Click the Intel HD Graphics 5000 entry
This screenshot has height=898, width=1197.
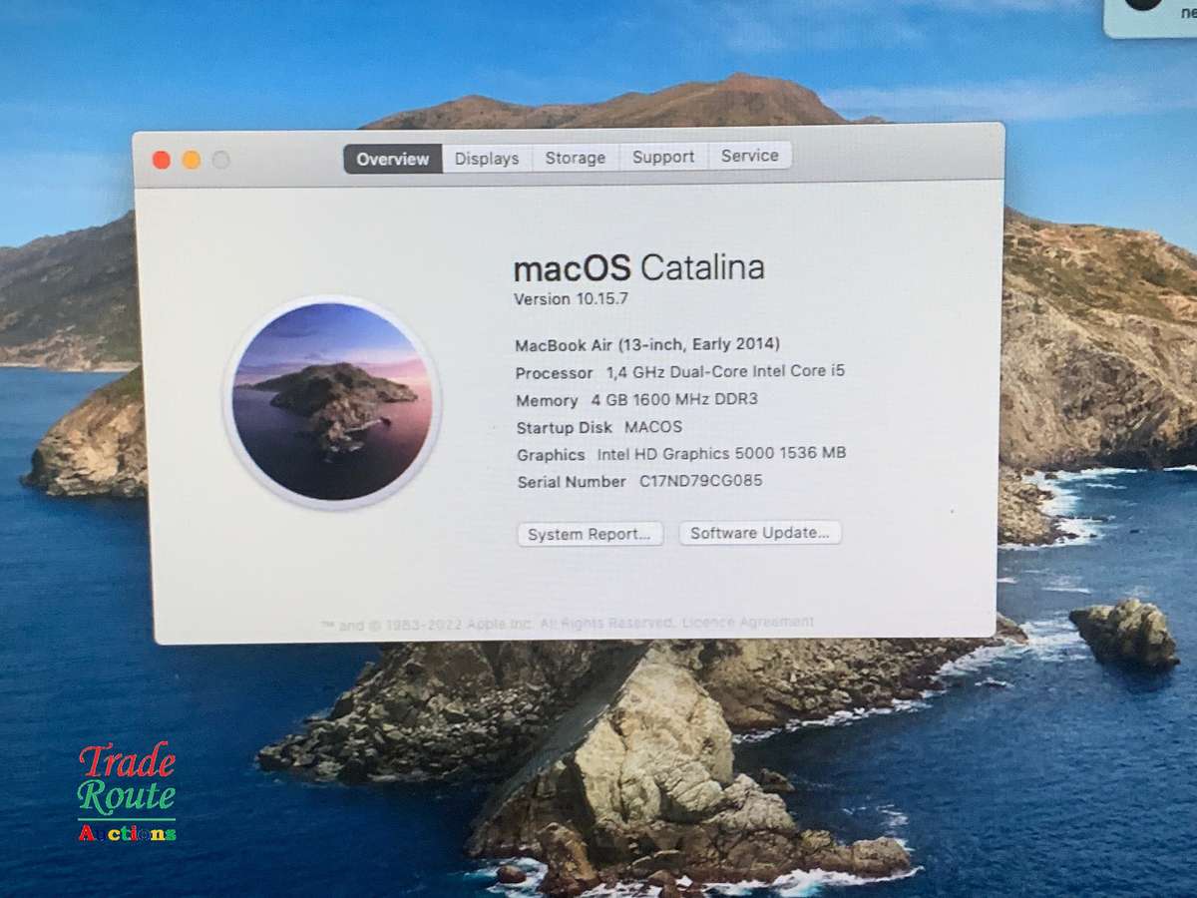pyautogui.click(x=681, y=453)
